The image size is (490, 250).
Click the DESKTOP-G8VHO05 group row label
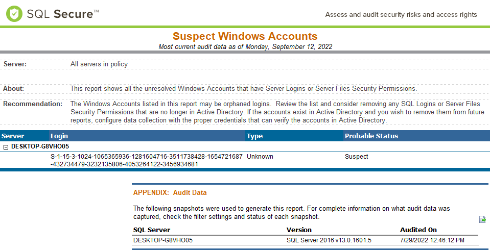point(40,146)
